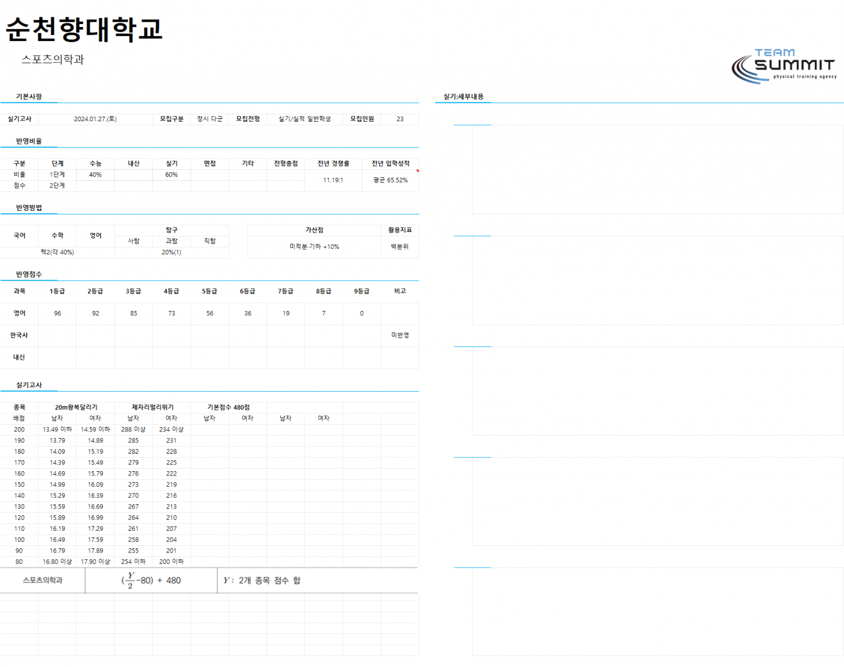
Task: Click the 17.90 이상 cell
Action: (x=95, y=562)
